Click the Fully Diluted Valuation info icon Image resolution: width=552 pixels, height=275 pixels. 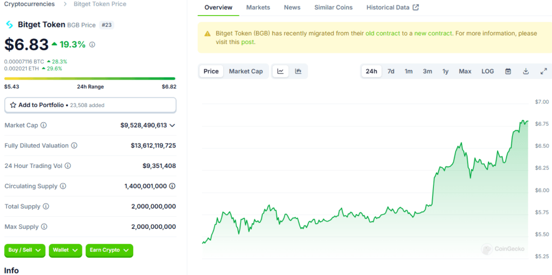74,146
